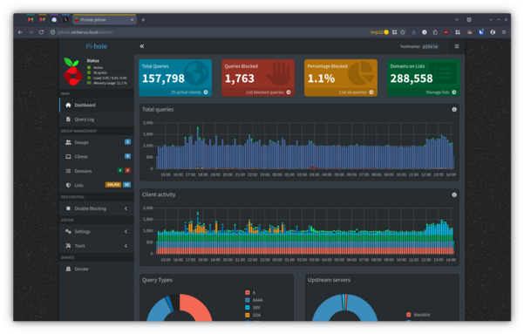
Task: Click the Percentage Blocked value 1.1%
Action: click(x=321, y=78)
